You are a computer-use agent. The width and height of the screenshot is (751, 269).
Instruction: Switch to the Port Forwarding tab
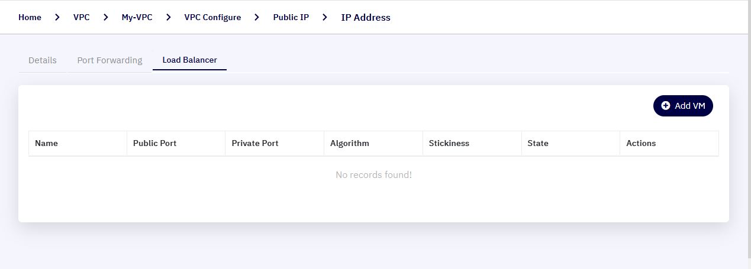pos(109,60)
